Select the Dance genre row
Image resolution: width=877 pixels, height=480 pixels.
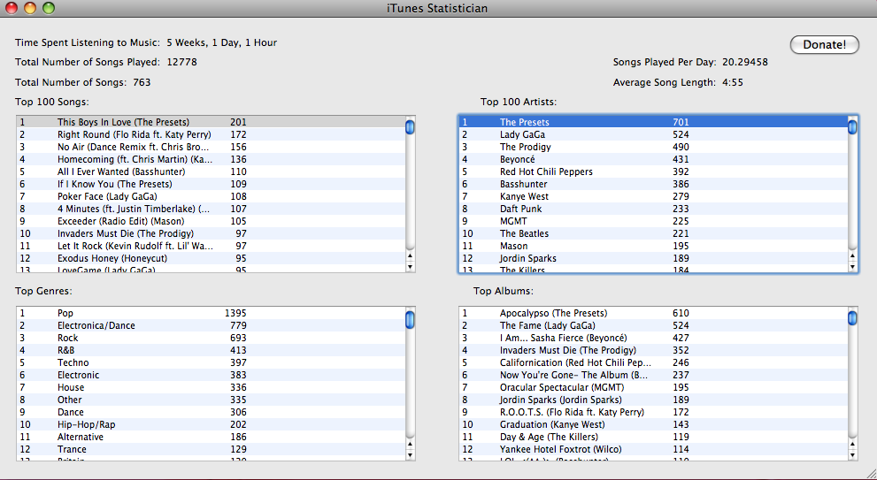(211, 412)
